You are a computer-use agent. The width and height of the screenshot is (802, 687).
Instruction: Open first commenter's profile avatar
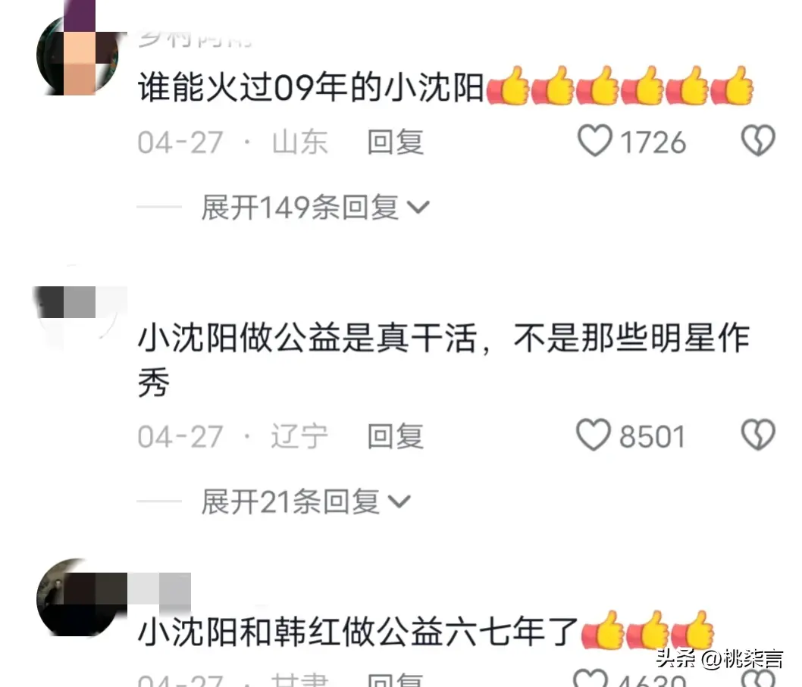pyautogui.click(x=78, y=55)
